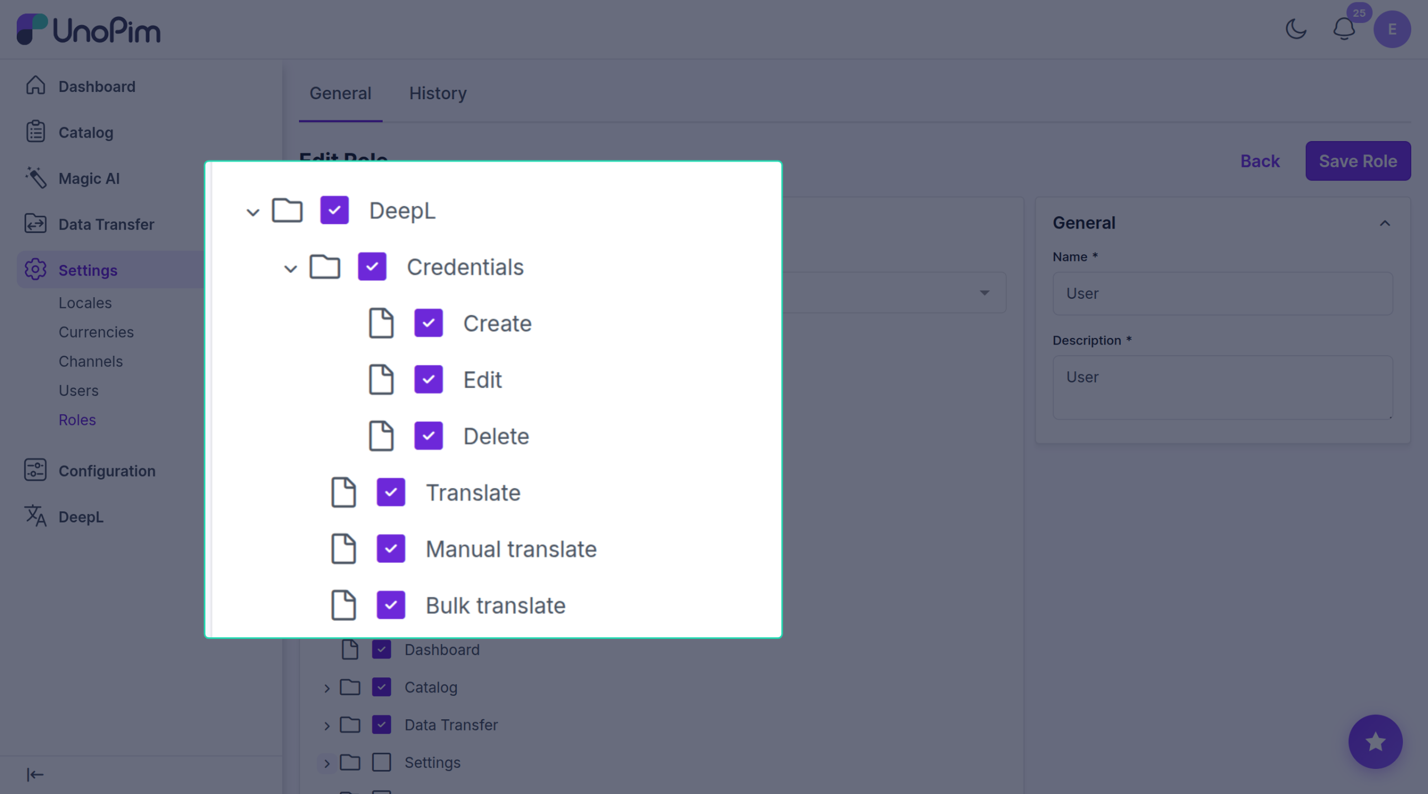Click the DeepL translate icon in sidebar
Image resolution: width=1428 pixels, height=794 pixels.
(x=36, y=516)
